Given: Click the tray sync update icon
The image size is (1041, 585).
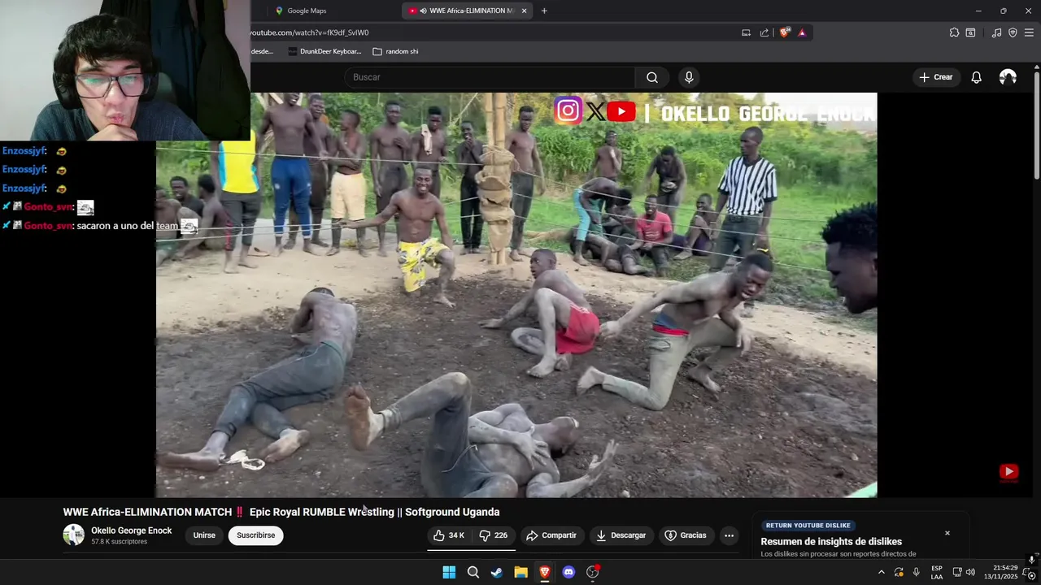Looking at the screenshot, I should 899,572.
